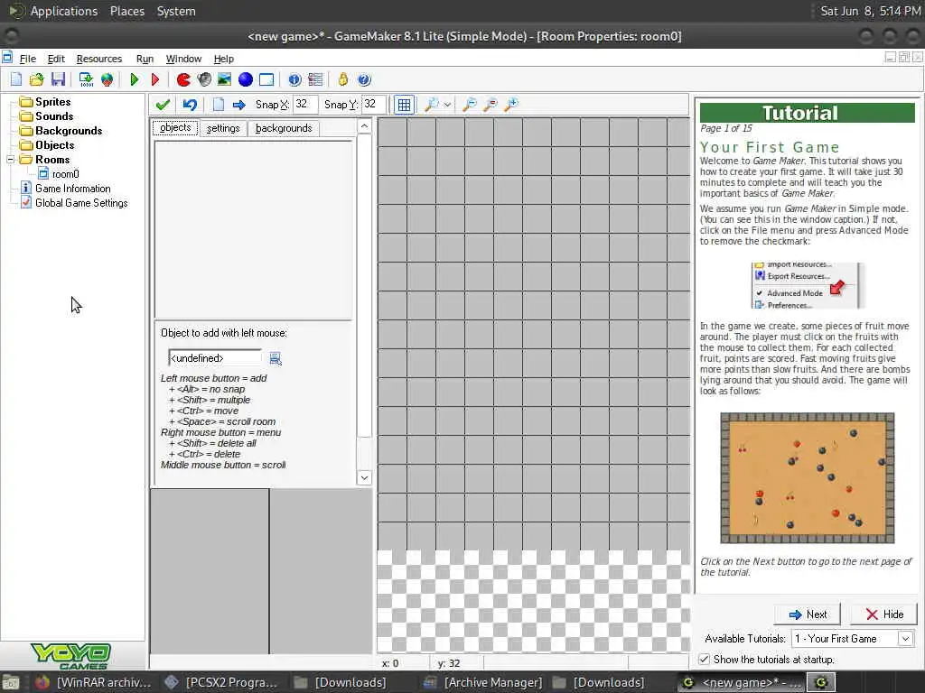Viewport: 925px width, 693px height.
Task: Open game information icon in toolbar
Action: (x=294, y=79)
